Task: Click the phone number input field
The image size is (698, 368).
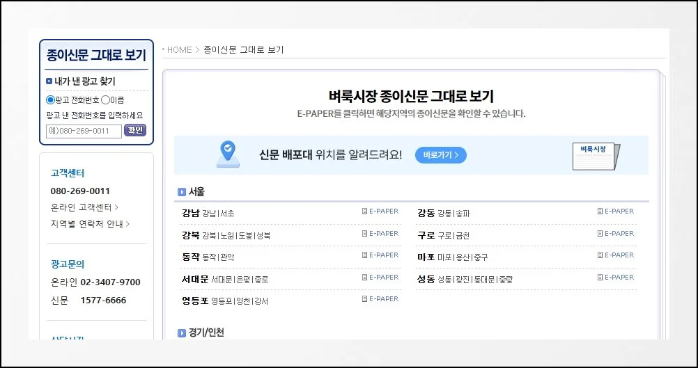Action: [84, 131]
